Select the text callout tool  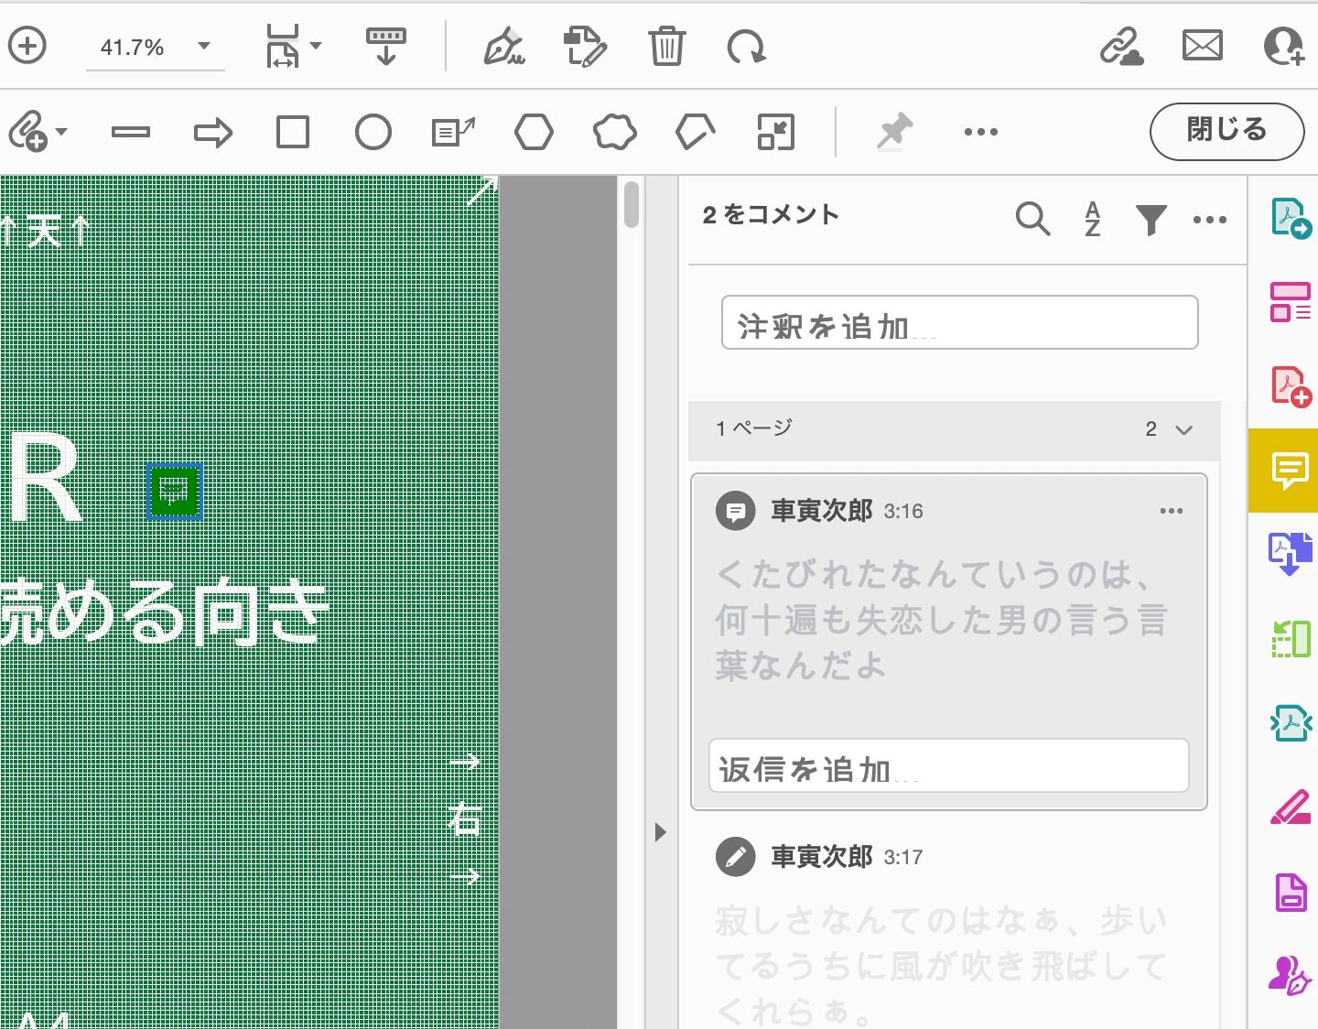click(x=453, y=132)
